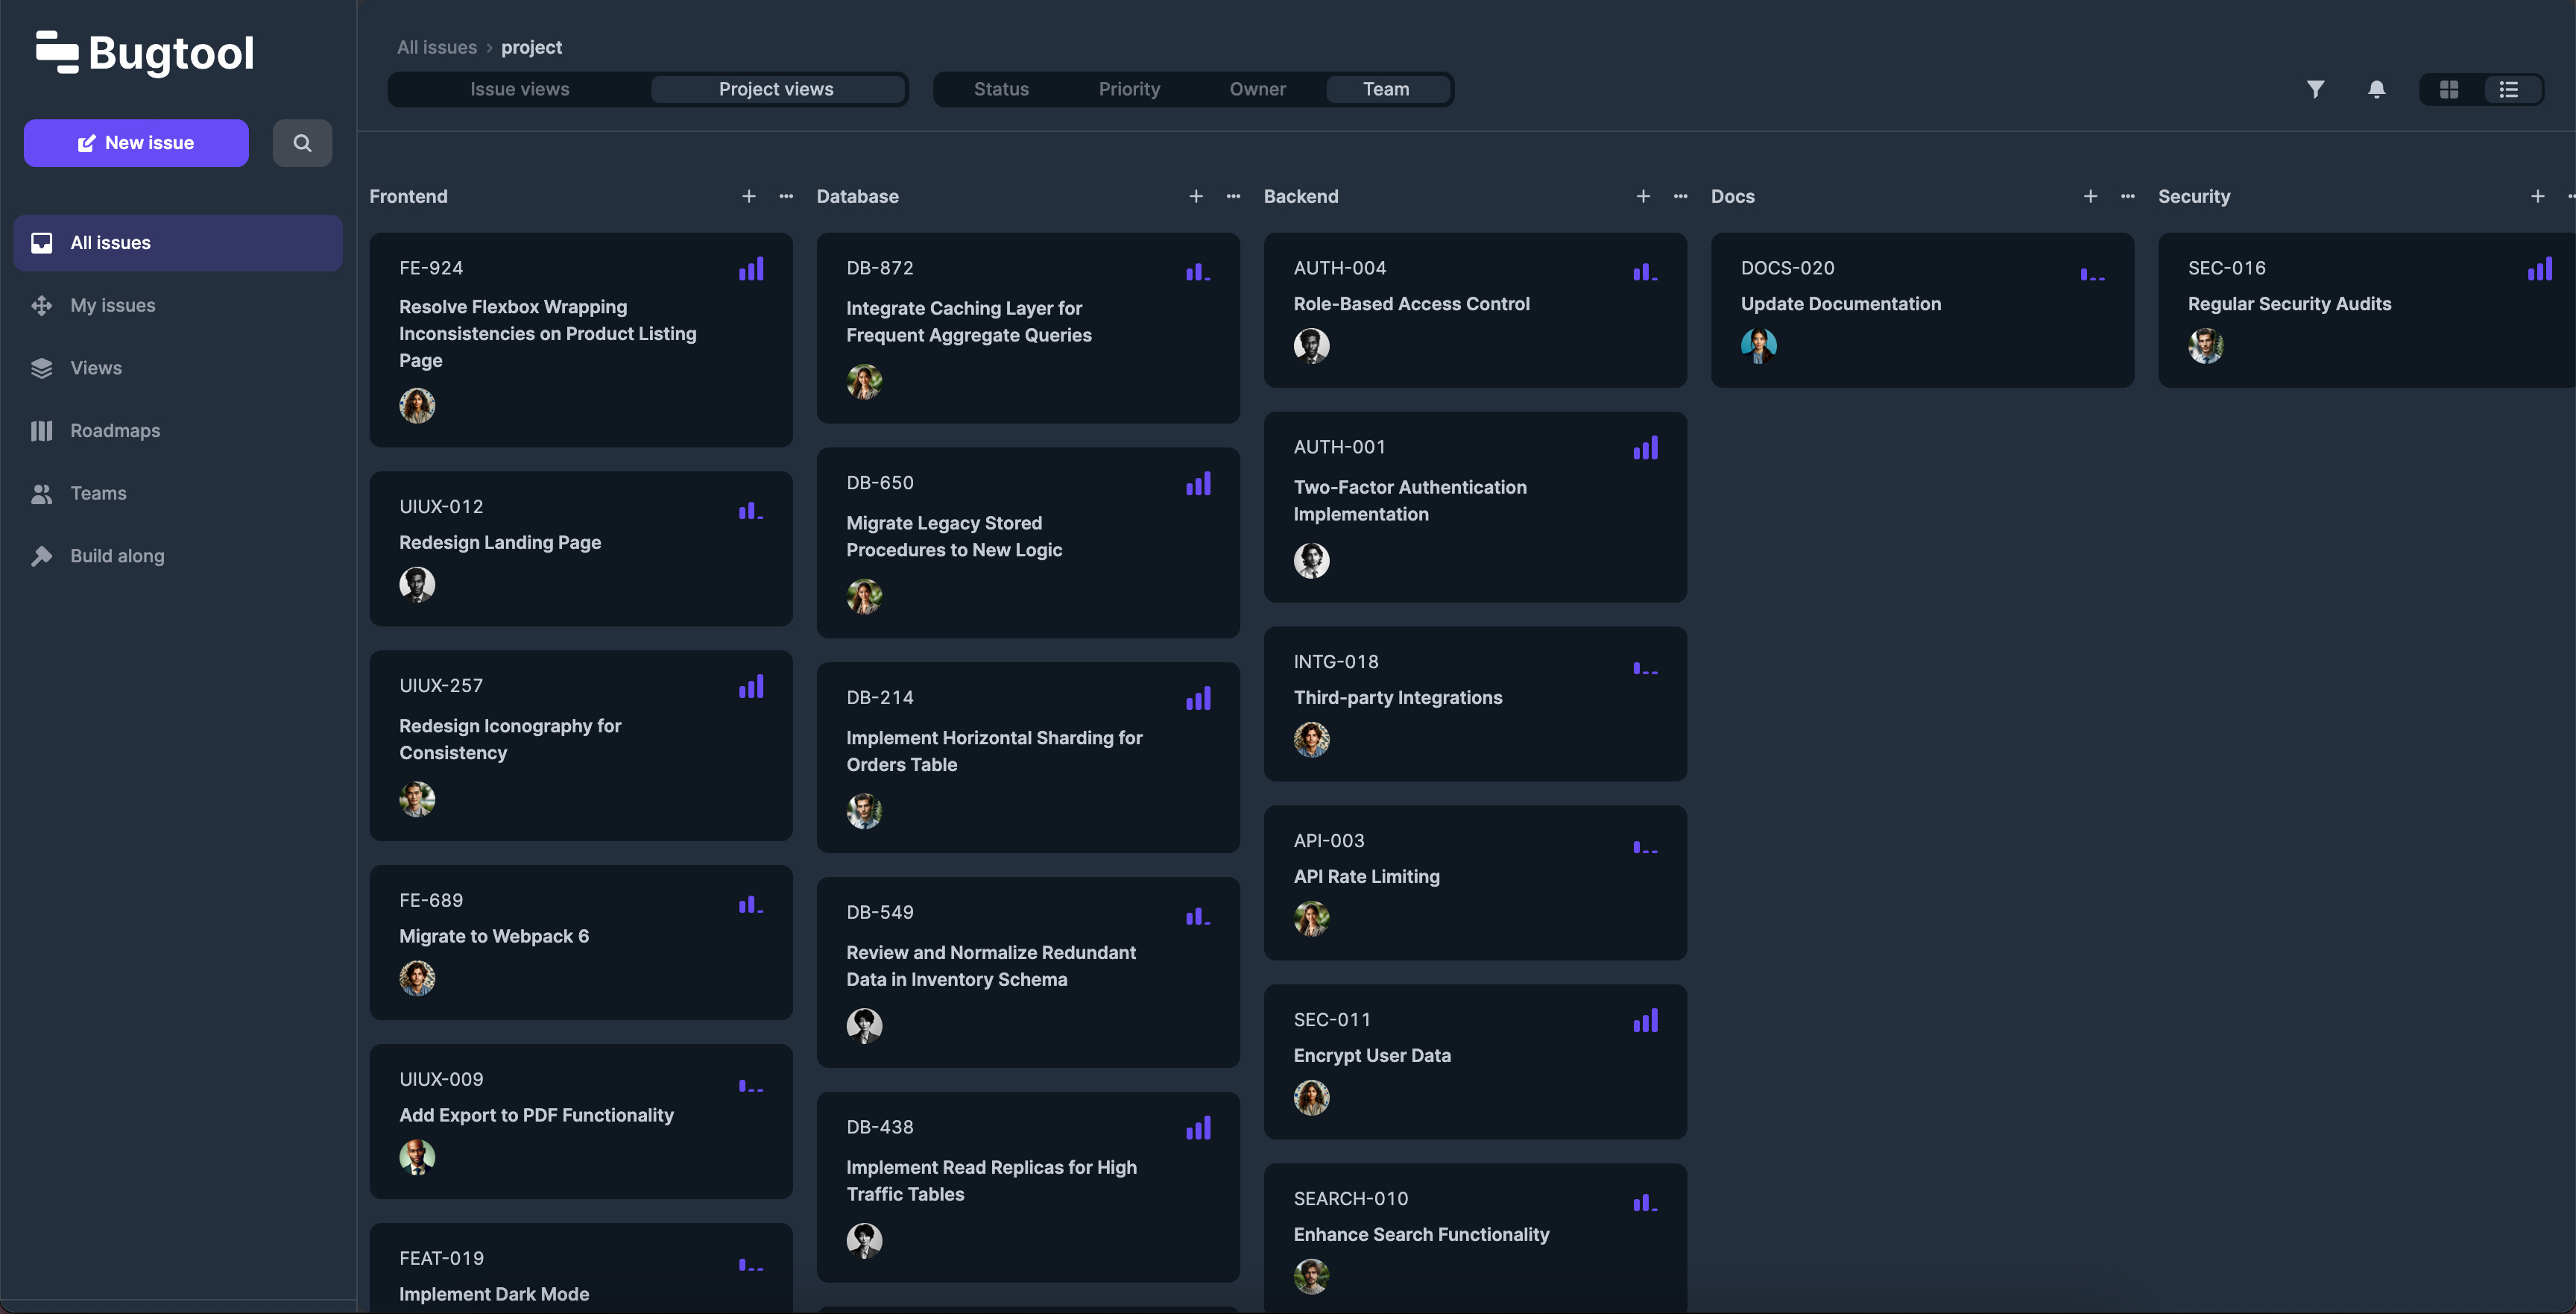
Task: Click priority icon on AUTH-001 card
Action: 1645,448
